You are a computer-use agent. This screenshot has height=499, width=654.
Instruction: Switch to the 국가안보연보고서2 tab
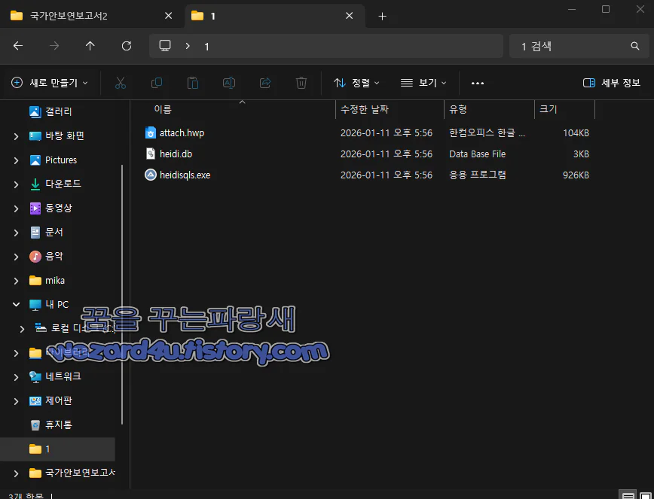(x=83, y=14)
